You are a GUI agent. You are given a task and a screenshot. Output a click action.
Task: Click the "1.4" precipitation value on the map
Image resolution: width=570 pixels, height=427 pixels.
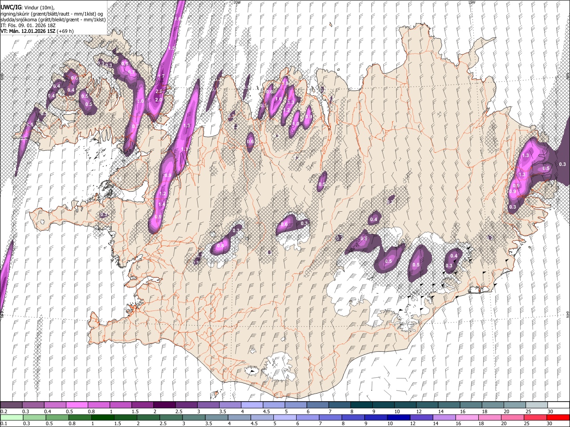162,204
